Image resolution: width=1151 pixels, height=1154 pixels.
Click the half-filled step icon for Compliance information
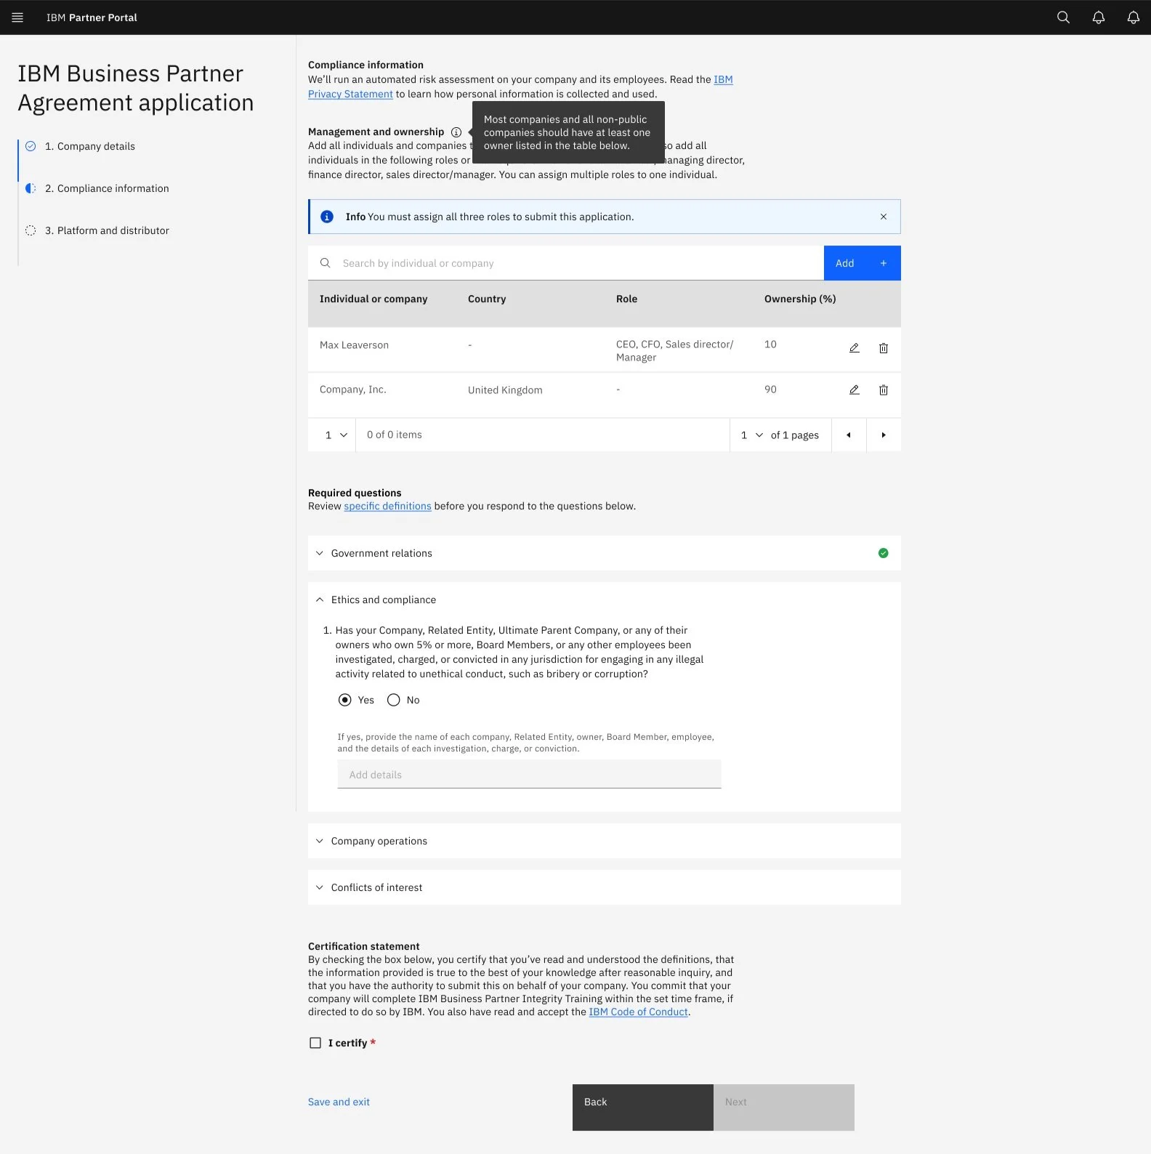31,188
